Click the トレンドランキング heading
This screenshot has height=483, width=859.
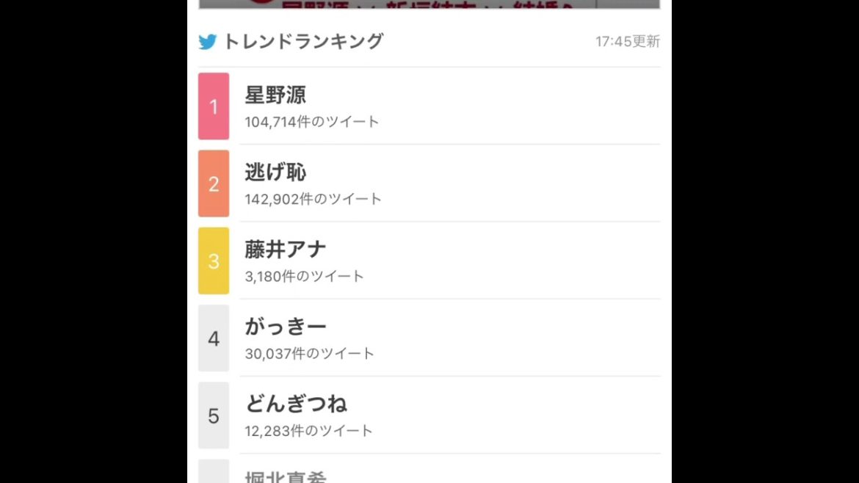pyautogui.click(x=302, y=42)
